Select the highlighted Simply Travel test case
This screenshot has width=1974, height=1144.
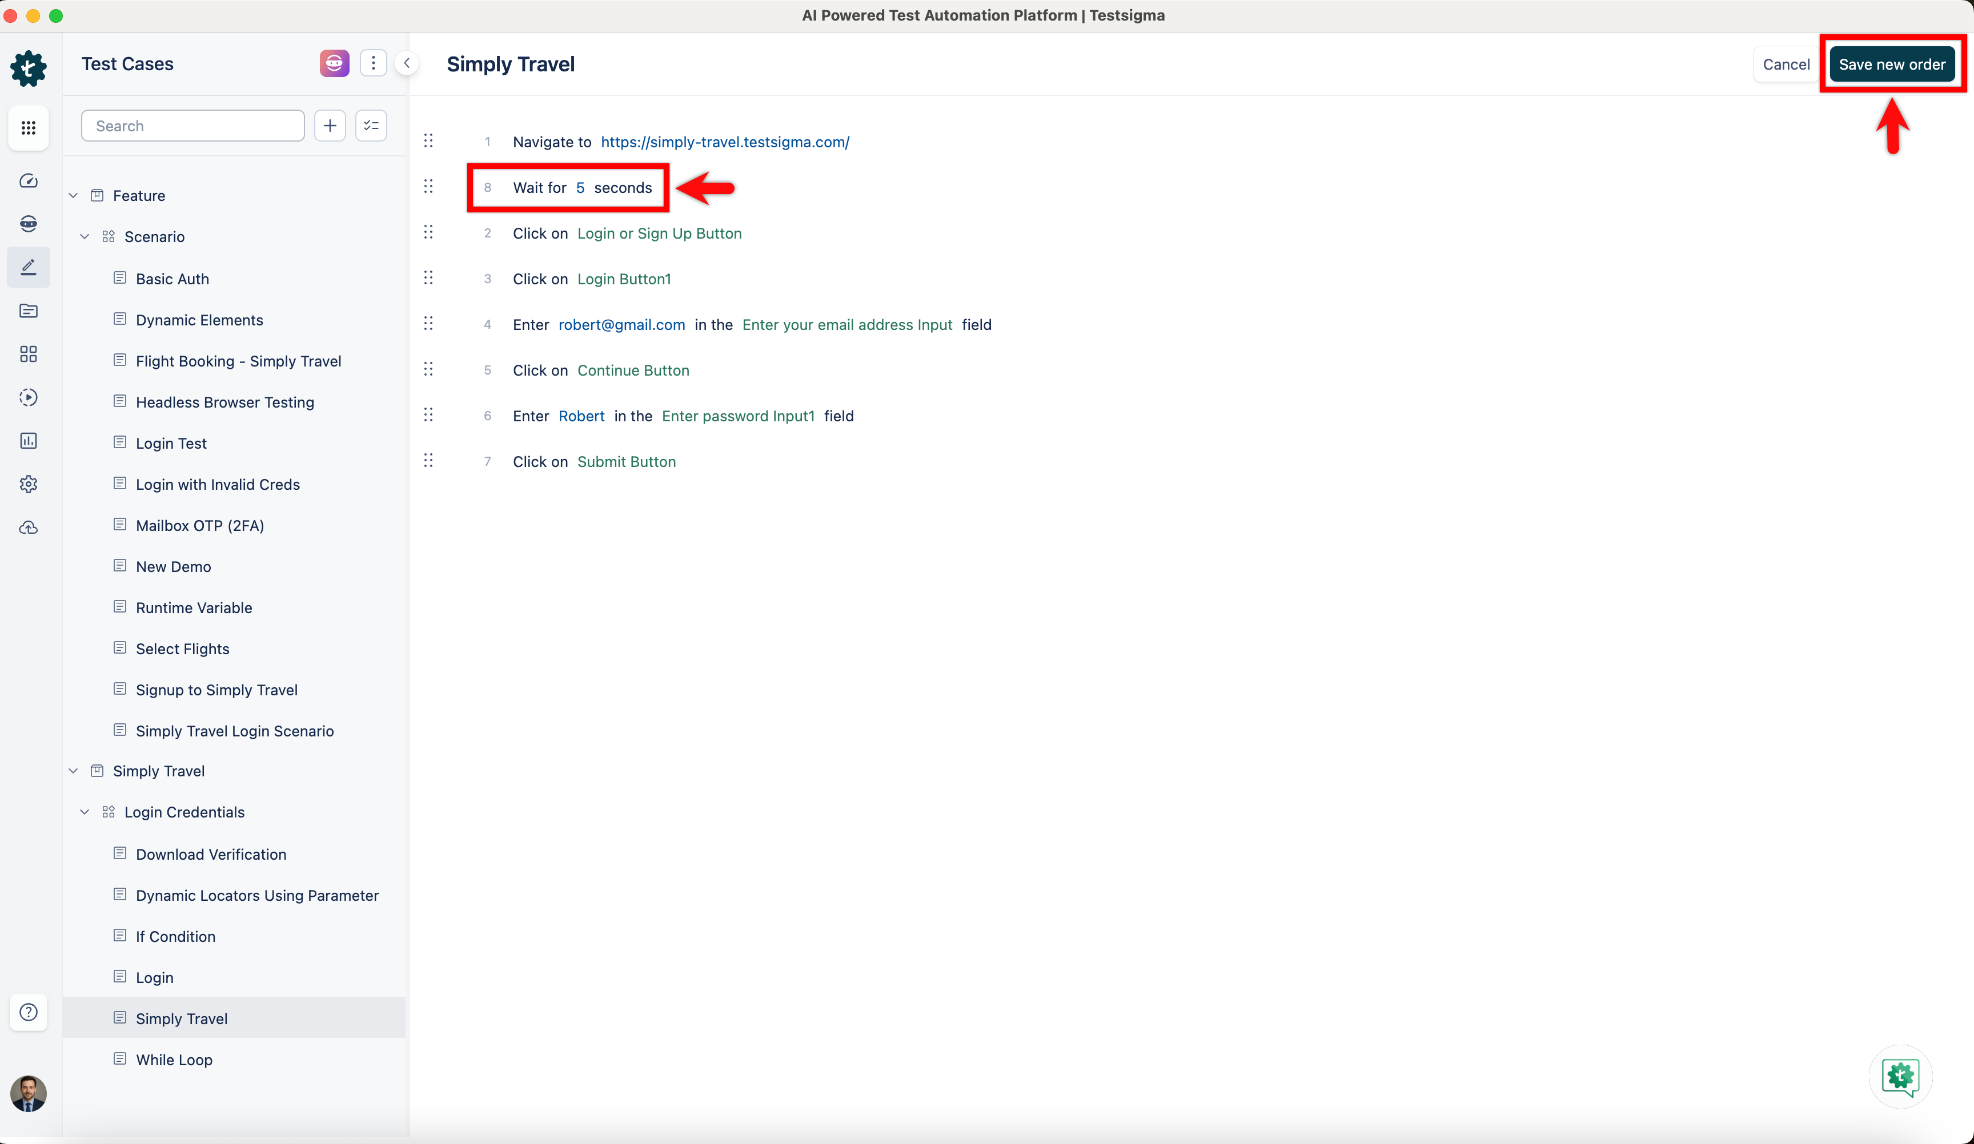[x=234, y=1018]
